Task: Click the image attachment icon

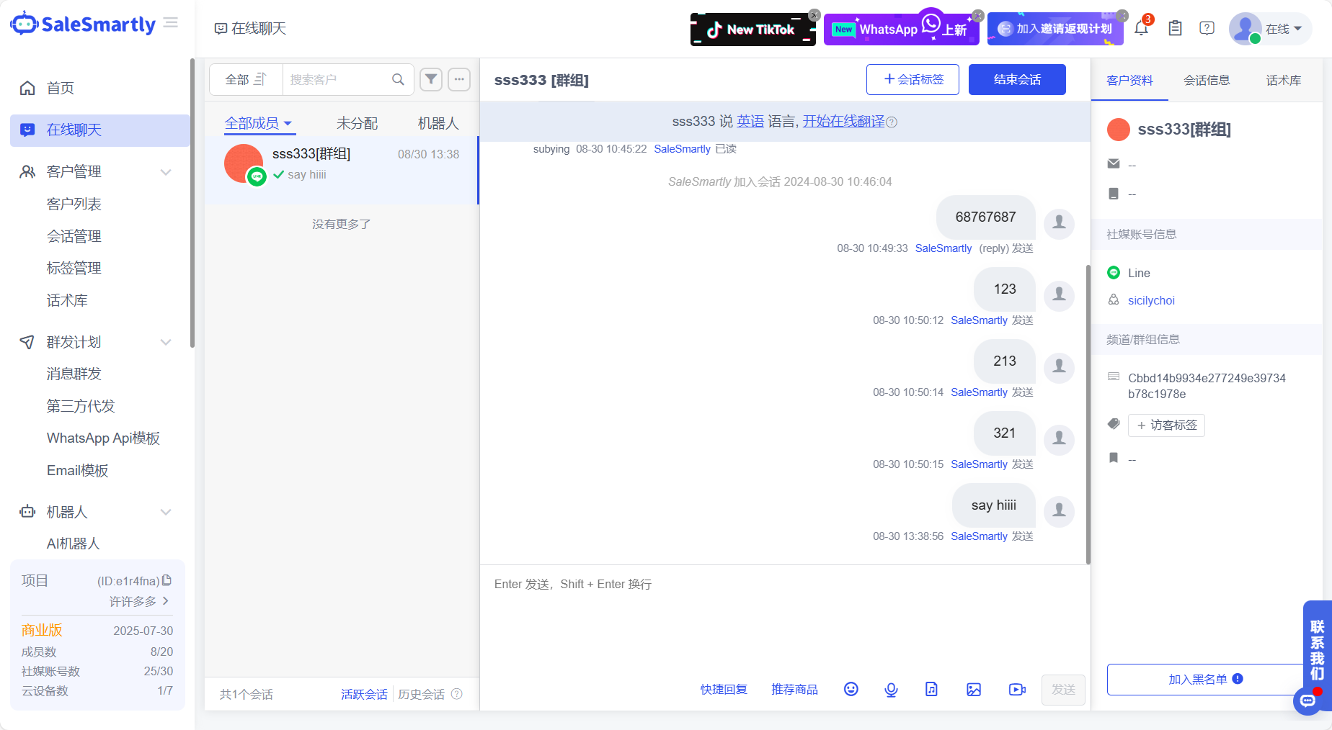Action: click(974, 689)
